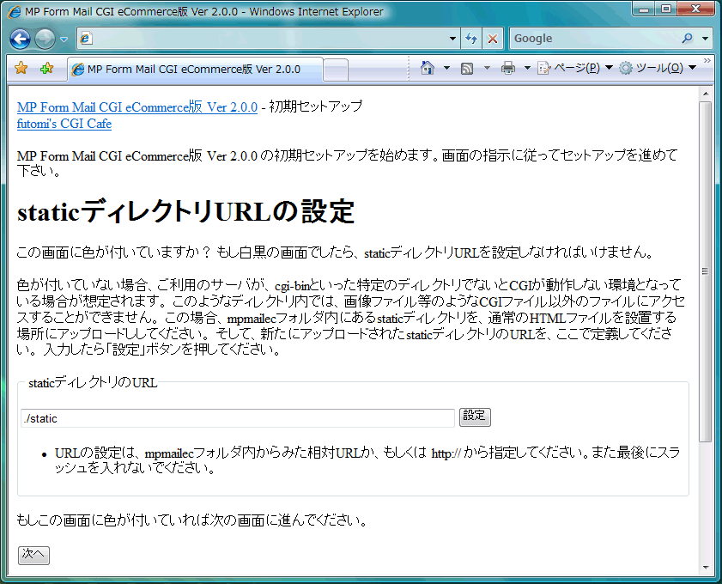
Task: Click the 設定 button
Action: pos(475,417)
